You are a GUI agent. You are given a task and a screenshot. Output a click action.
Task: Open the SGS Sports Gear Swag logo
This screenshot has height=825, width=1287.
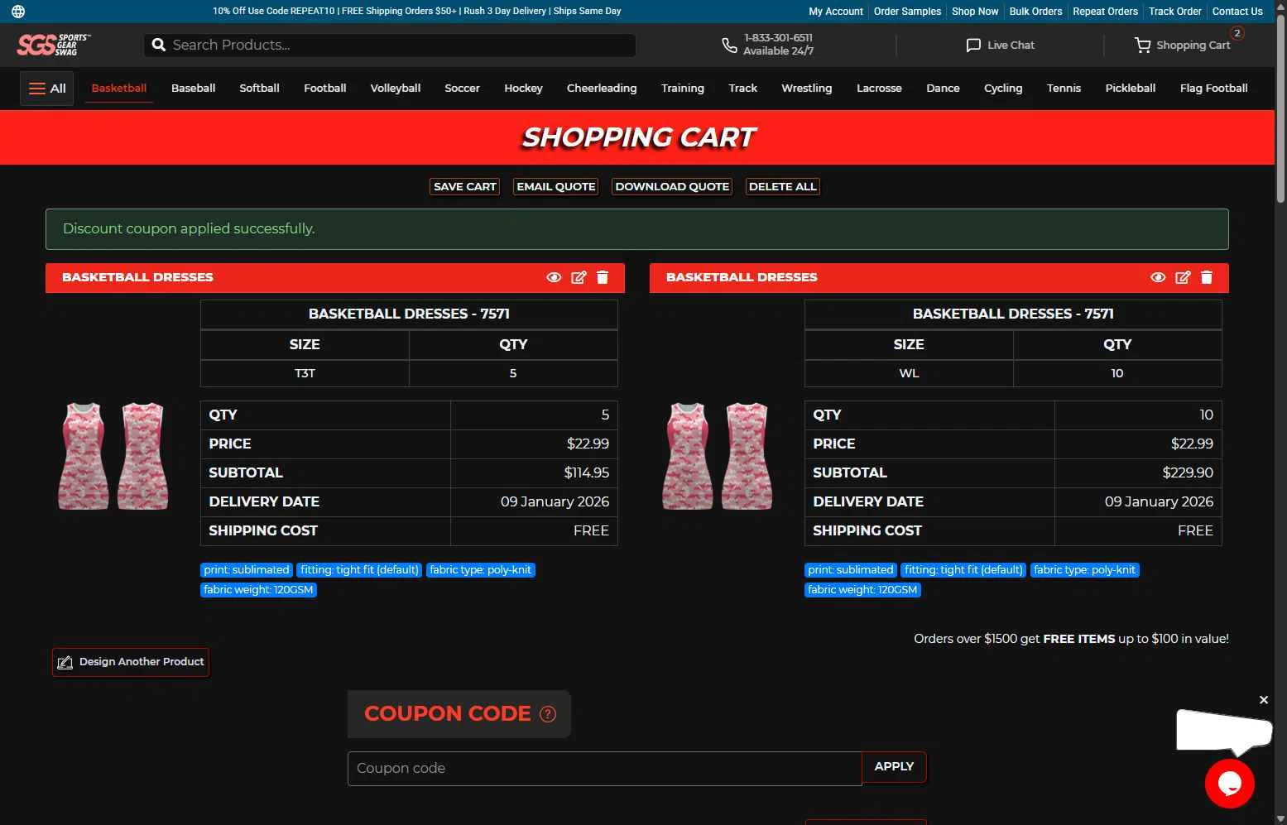click(x=54, y=45)
